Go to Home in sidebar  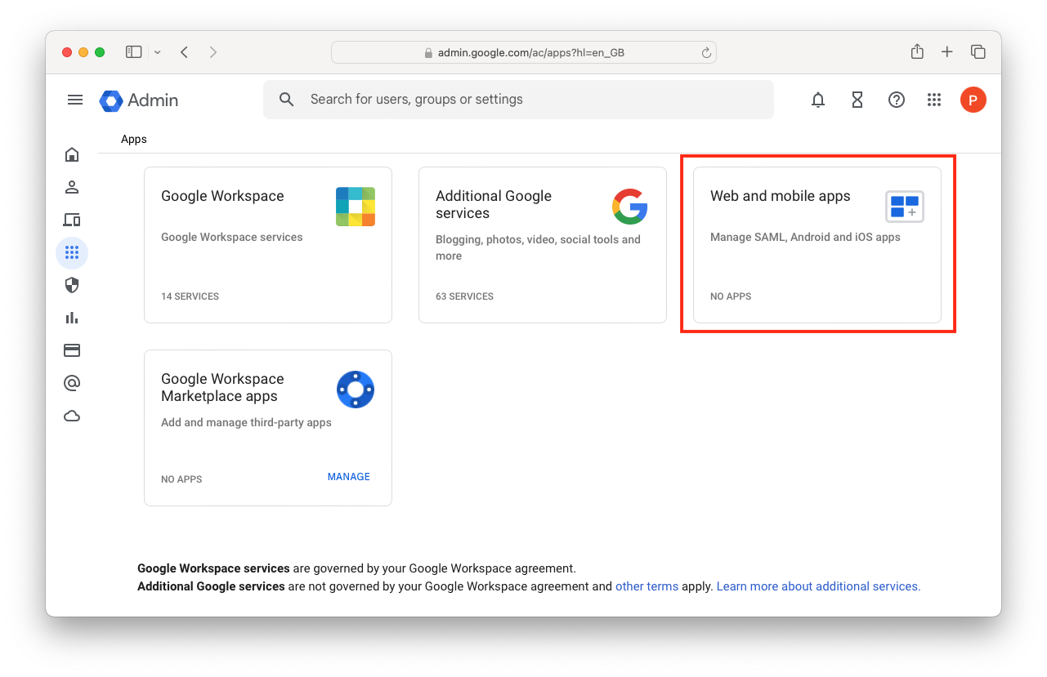(72, 154)
